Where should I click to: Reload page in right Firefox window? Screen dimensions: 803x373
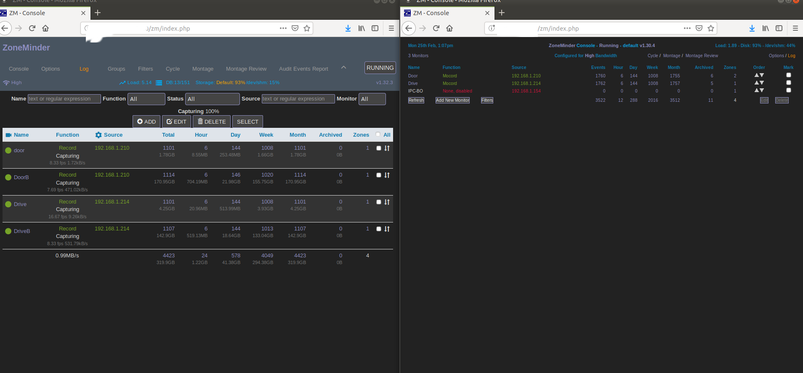click(x=436, y=28)
